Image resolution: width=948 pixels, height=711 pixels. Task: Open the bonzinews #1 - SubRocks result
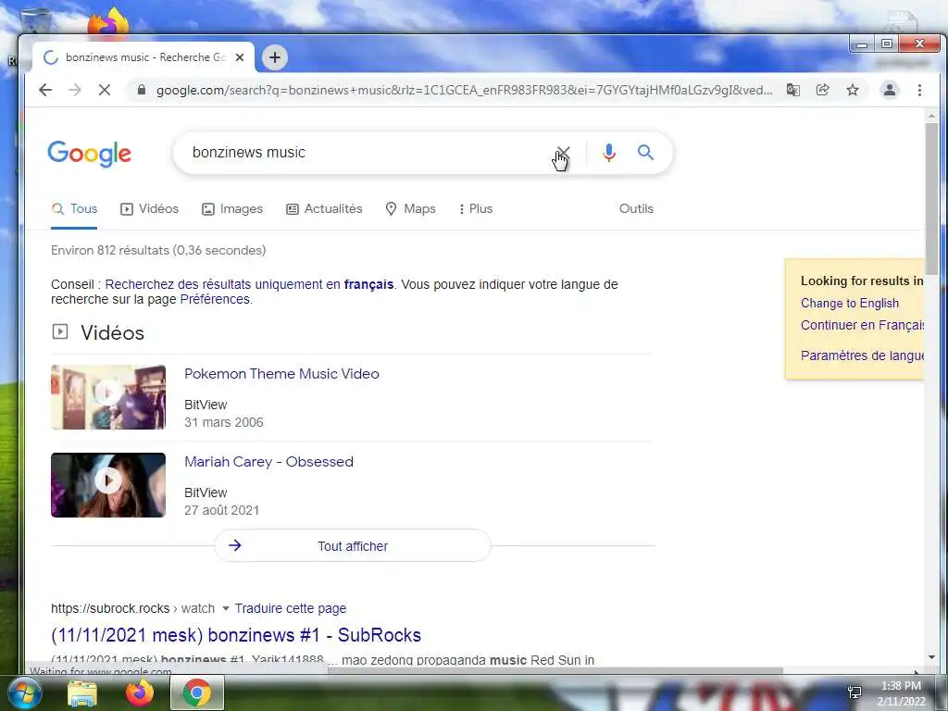[236, 635]
